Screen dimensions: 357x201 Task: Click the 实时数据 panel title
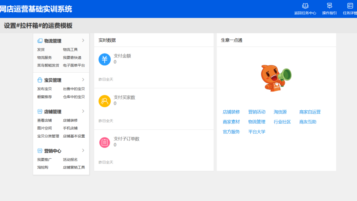tap(107, 40)
